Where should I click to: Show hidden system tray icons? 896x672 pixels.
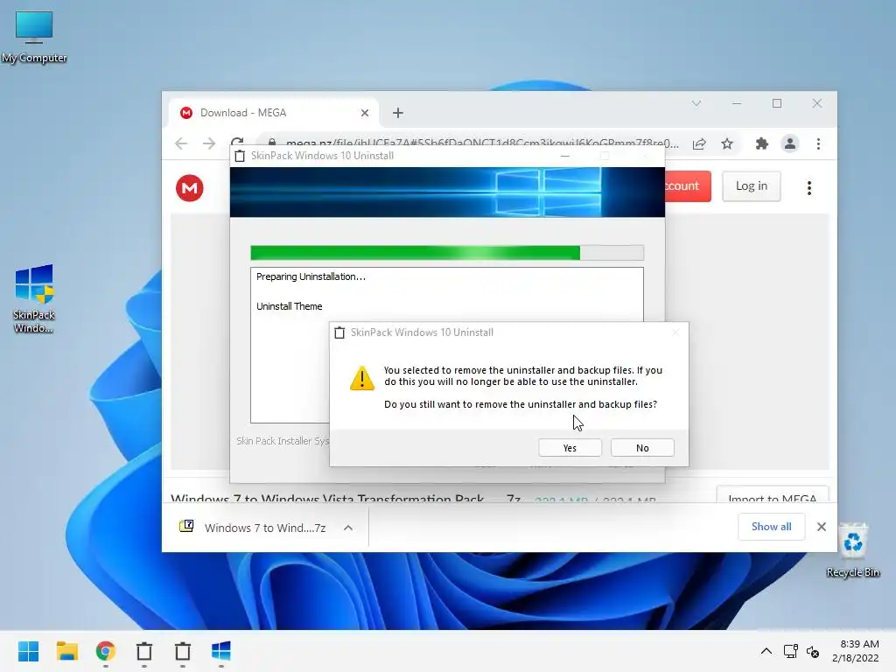[x=766, y=651]
